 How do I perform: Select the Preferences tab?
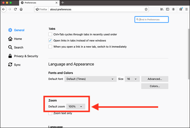pyautogui.click(x=39, y=3)
